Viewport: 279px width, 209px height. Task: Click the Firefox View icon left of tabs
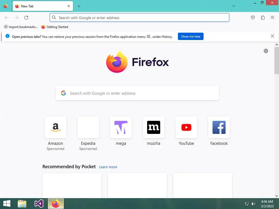[x=5, y=6]
